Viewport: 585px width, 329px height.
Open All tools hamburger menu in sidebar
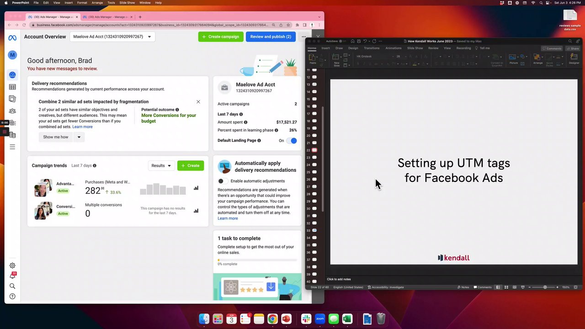point(12,147)
